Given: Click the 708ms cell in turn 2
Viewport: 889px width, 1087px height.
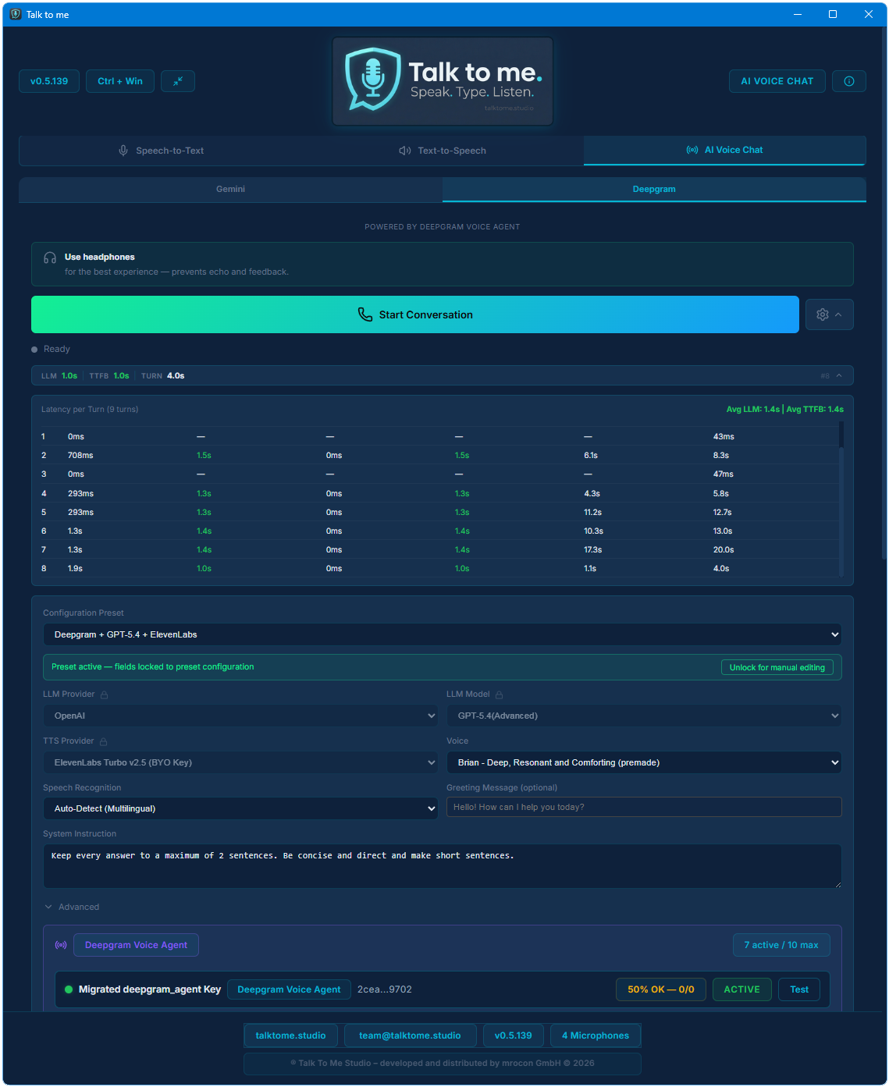Looking at the screenshot, I should (x=80, y=456).
